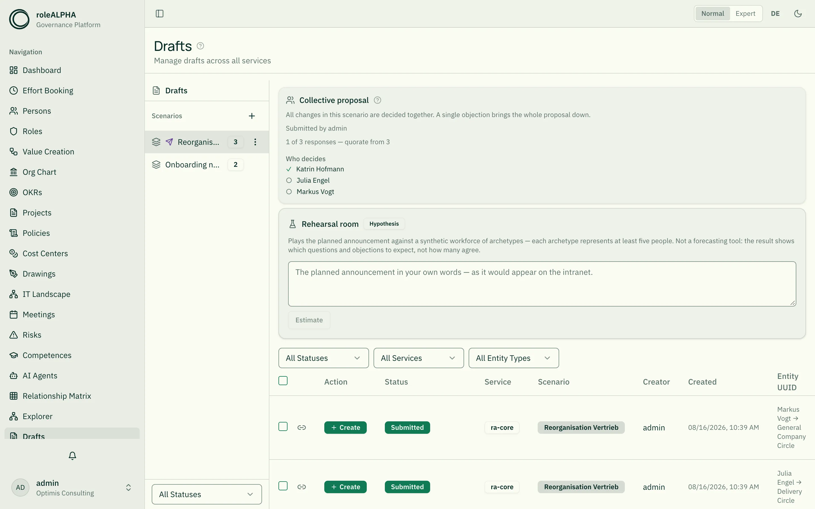815x509 pixels.
Task: Switch language to DE
Action: (x=775, y=14)
